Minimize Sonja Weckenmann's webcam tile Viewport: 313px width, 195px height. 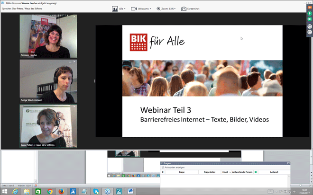pyautogui.click(x=70, y=62)
